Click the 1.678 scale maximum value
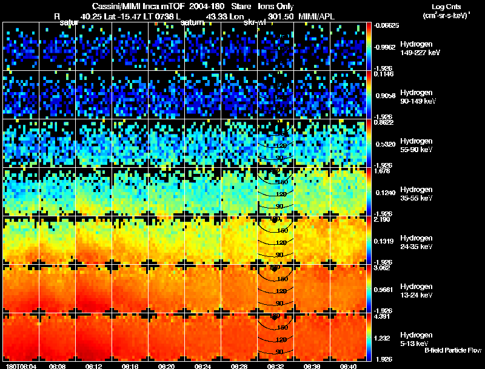The width and height of the screenshot is (485, 369). 382,171
